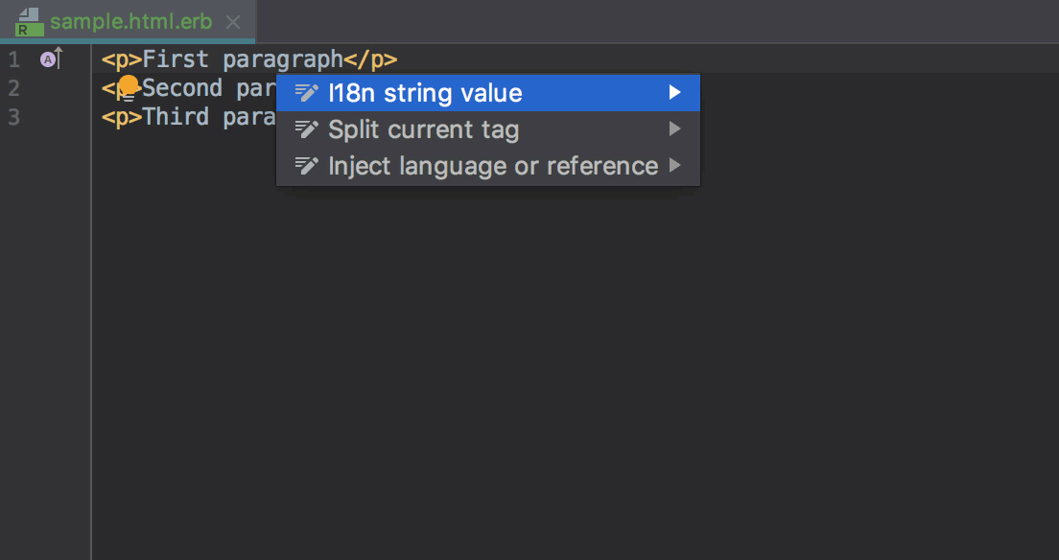Viewport: 1059px width, 560px height.
Task: Expand the I18n string value submenu arrow
Action: [x=674, y=93]
